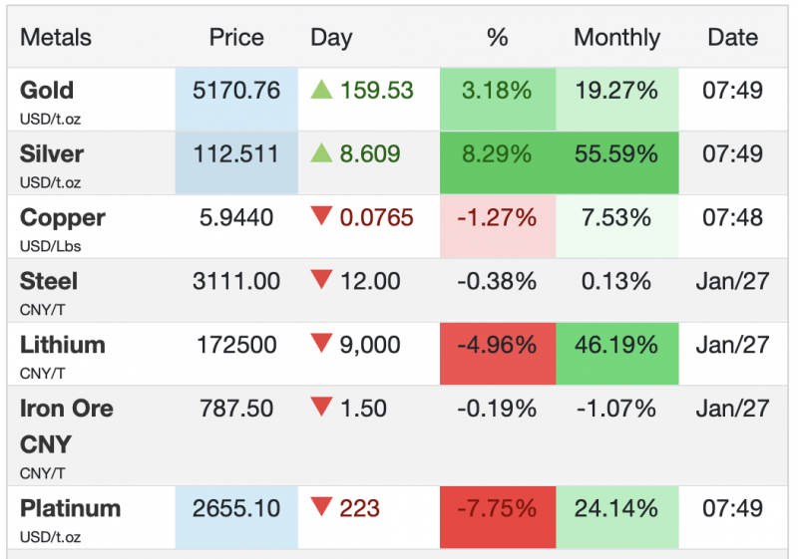798x559 pixels.
Task: Open the Gold commodity link
Action: tap(47, 90)
